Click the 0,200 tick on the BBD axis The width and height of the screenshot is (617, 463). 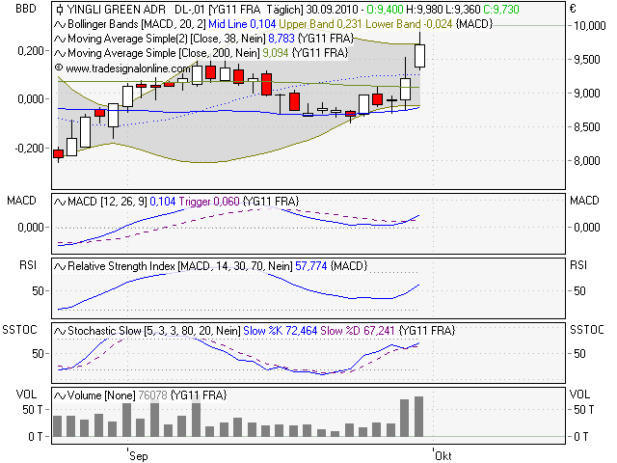click(x=31, y=51)
